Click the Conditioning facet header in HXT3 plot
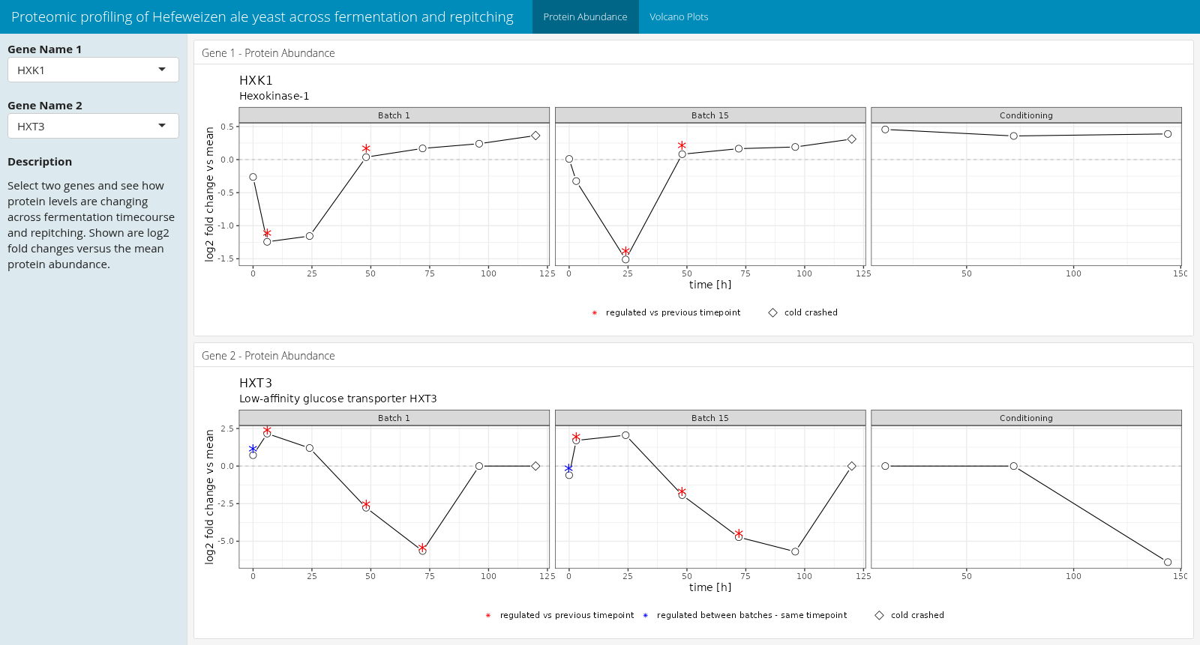 [x=1026, y=418]
